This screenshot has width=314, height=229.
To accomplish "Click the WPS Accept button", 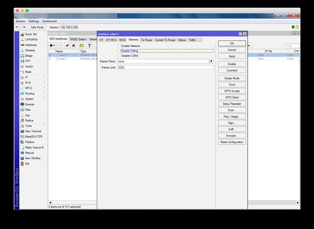I will click(x=232, y=91).
